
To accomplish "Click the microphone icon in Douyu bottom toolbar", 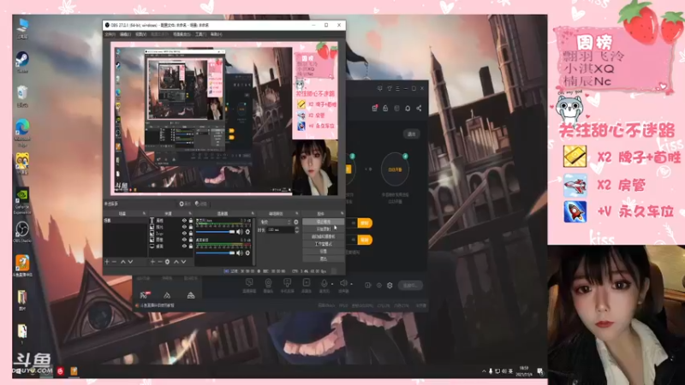I will (325, 283).
